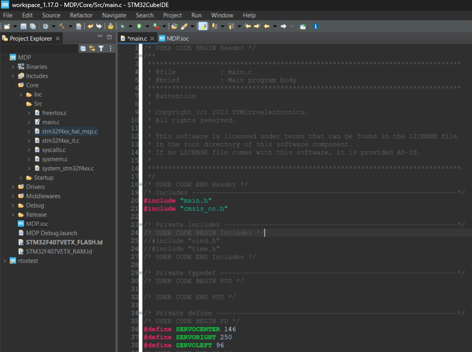Toggle Link with Editor in Project Explorer
The width and height of the screenshot is (472, 352).
[x=92, y=48]
